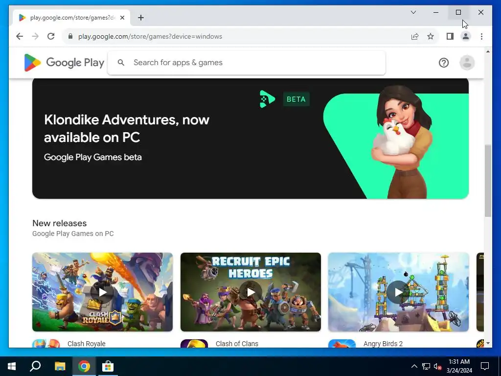Close the play.google.com tab
This screenshot has width=501, height=376.
[x=122, y=18]
